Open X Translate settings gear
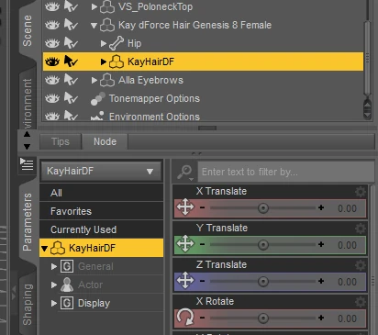Viewport: 378px width, 335px height. click(x=361, y=192)
